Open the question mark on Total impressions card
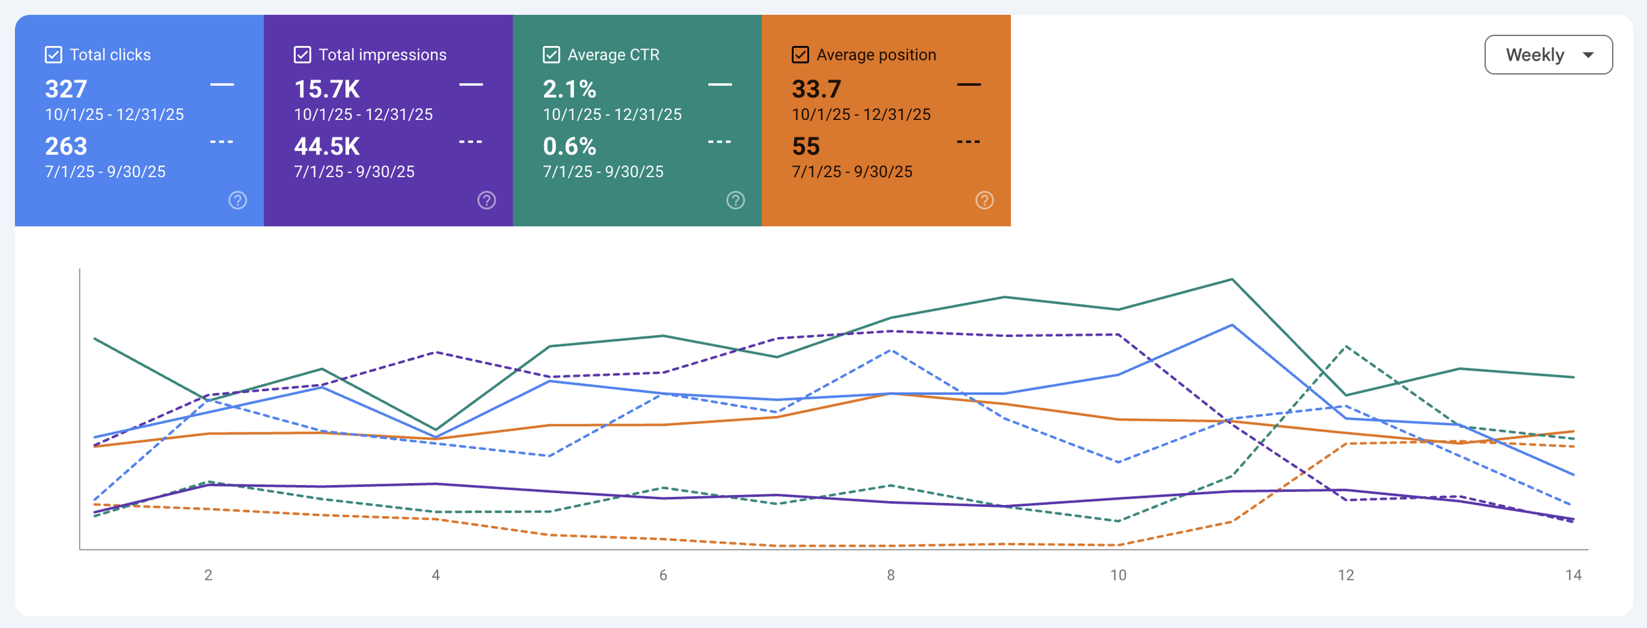 pyautogui.click(x=486, y=201)
